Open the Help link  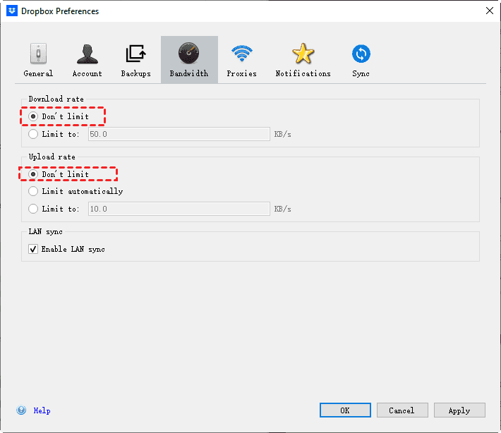42,410
